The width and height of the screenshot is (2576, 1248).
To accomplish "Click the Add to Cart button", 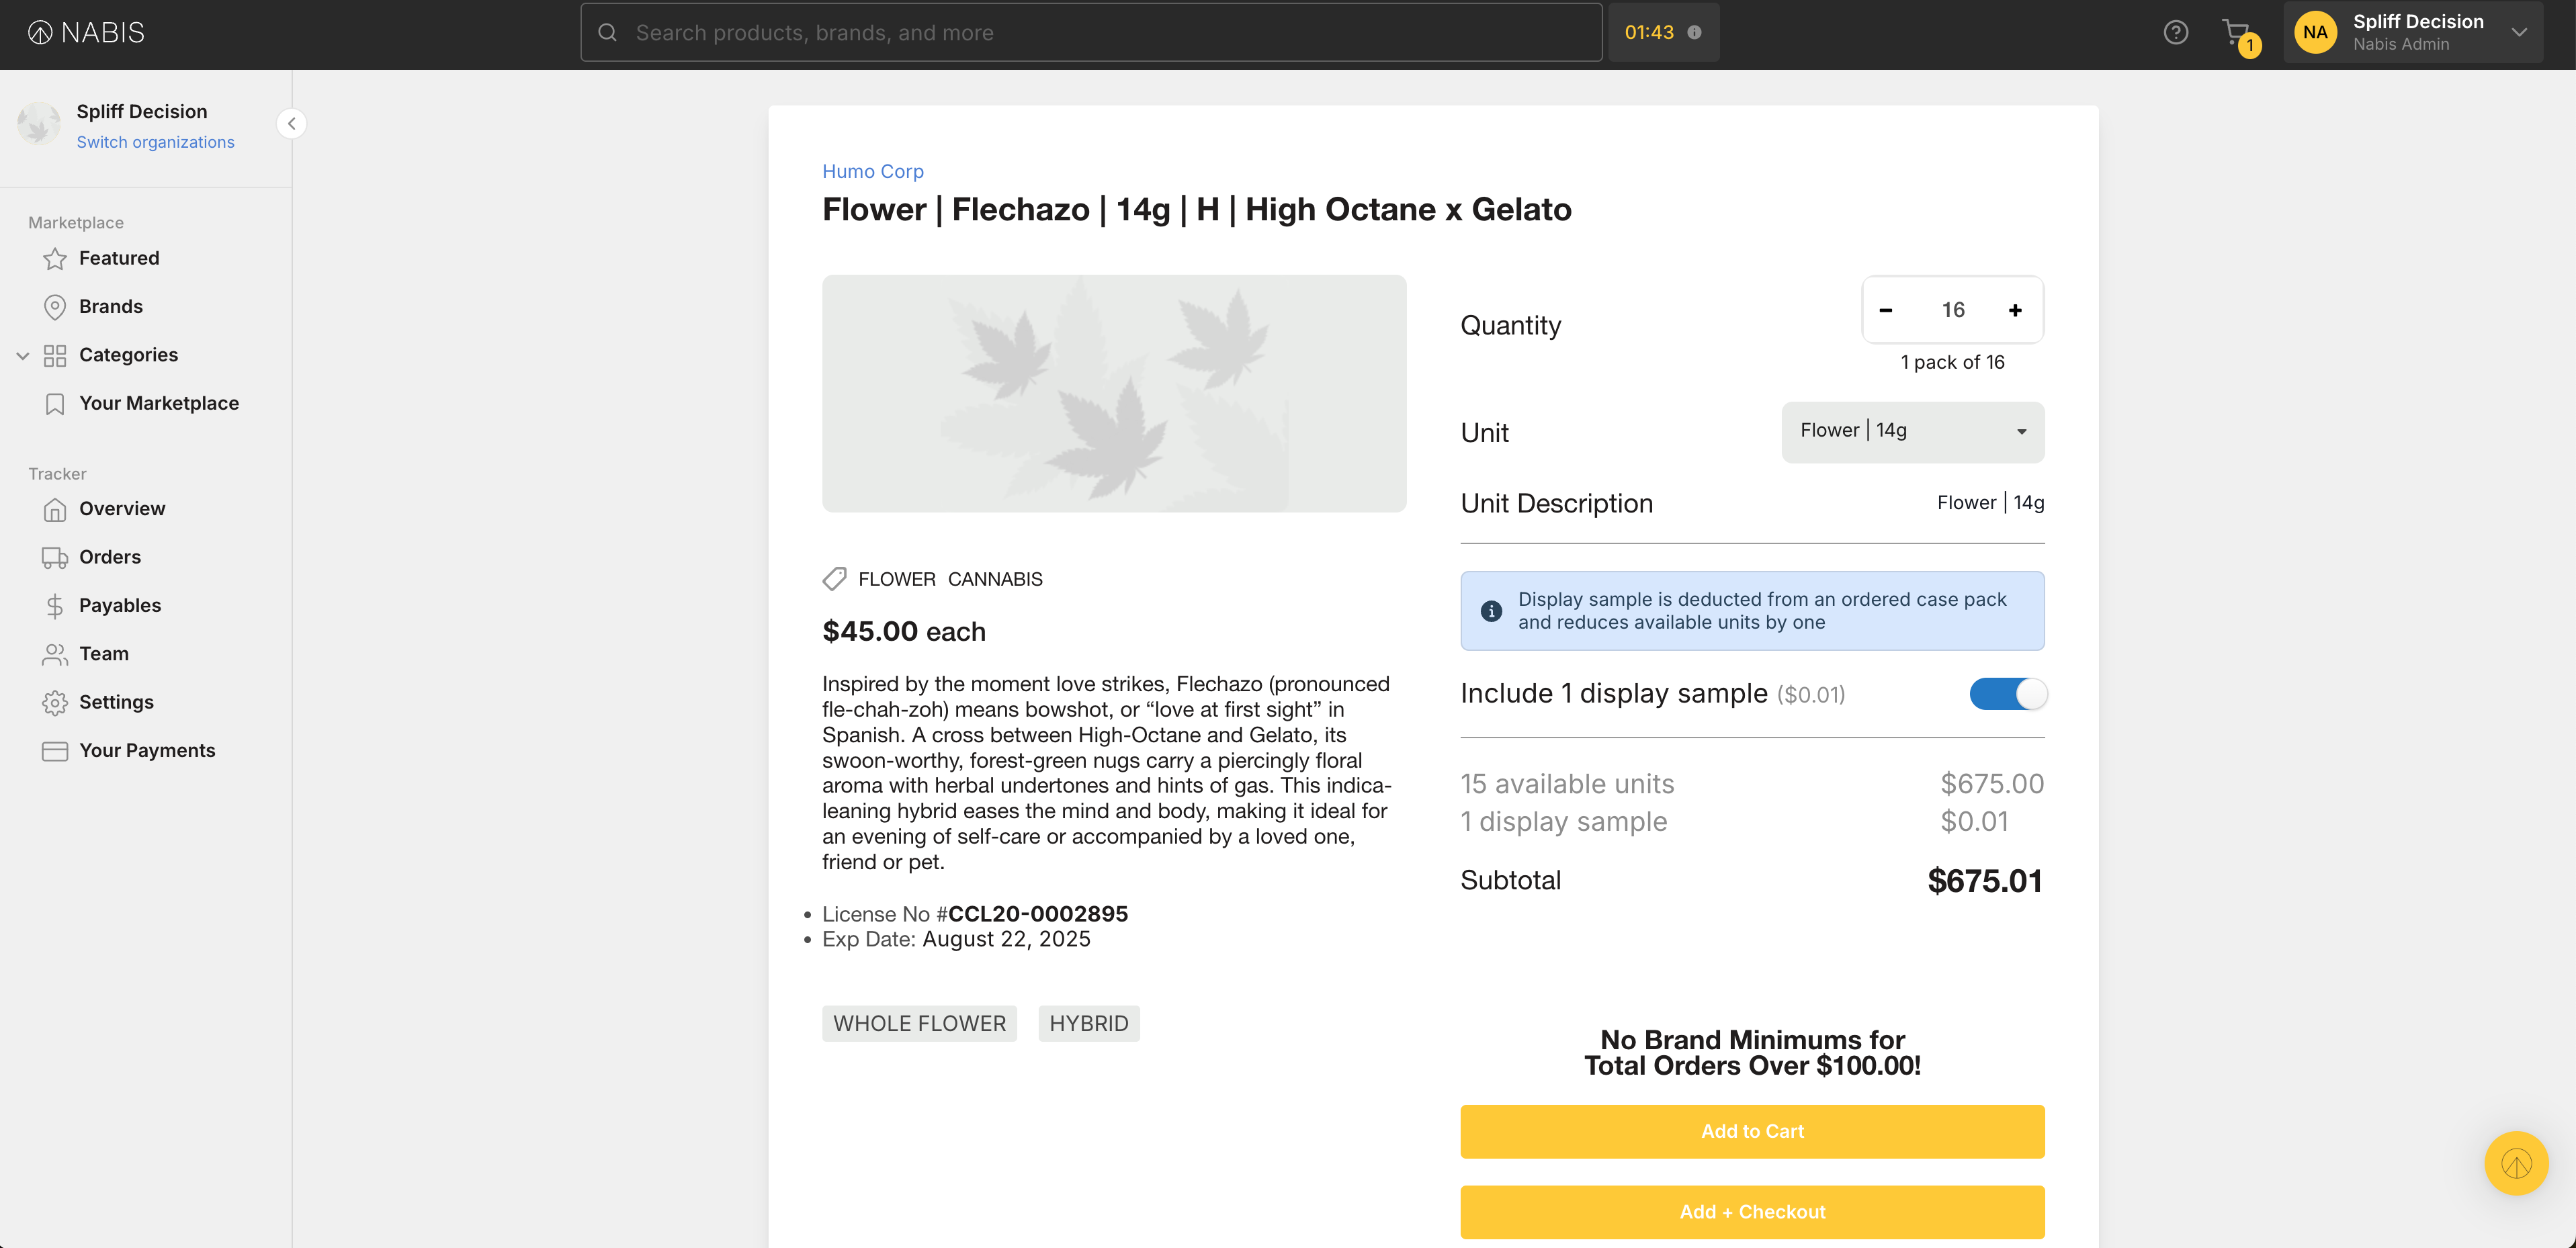I will [x=1752, y=1131].
